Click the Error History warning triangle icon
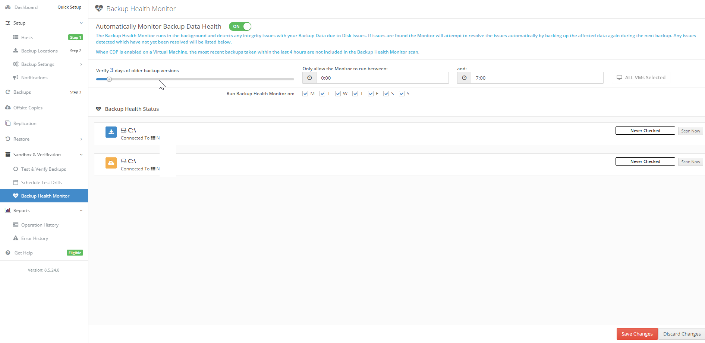The height and width of the screenshot is (343, 705). tap(16, 238)
